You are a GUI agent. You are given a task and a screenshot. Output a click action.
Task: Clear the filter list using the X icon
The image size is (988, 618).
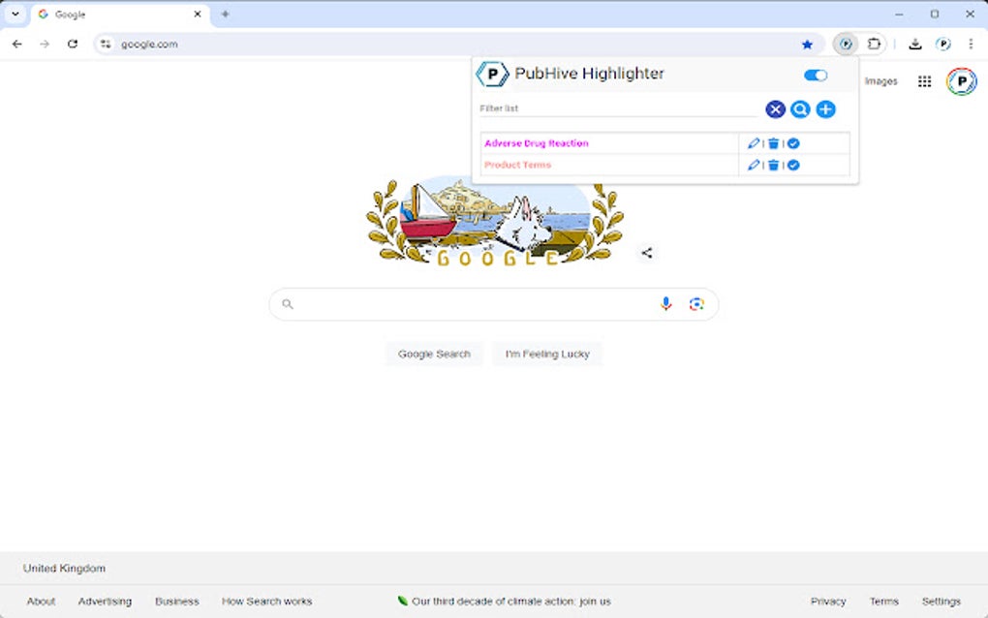point(775,108)
